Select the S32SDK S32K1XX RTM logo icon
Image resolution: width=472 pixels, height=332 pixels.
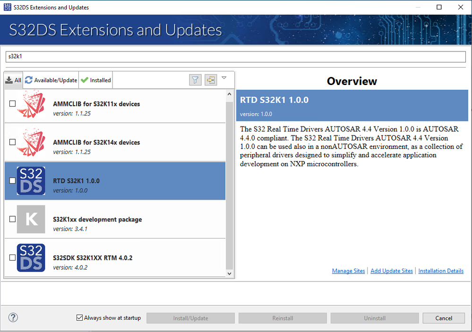[31, 258]
